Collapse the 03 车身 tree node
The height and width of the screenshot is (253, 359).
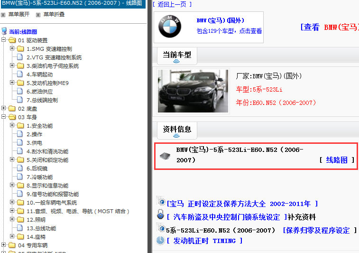coord(3,116)
